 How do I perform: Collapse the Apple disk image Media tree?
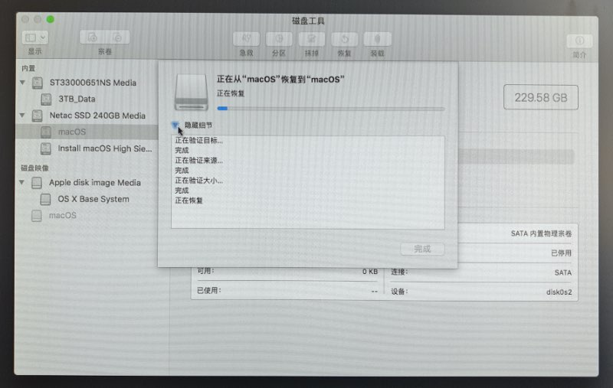22,182
